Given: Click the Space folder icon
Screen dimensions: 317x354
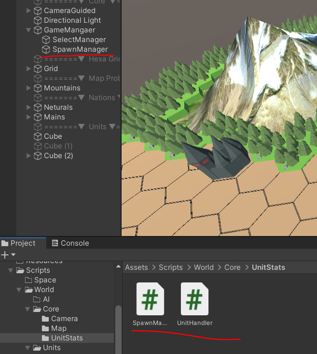Looking at the screenshot, I should tap(28, 280).
